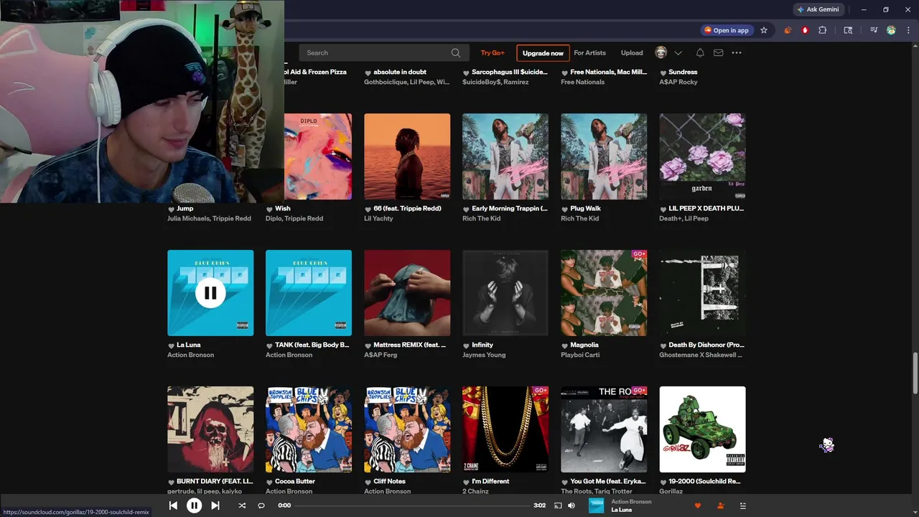The height and width of the screenshot is (517, 919).
Task: Open the user avatar profile
Action: point(661,52)
